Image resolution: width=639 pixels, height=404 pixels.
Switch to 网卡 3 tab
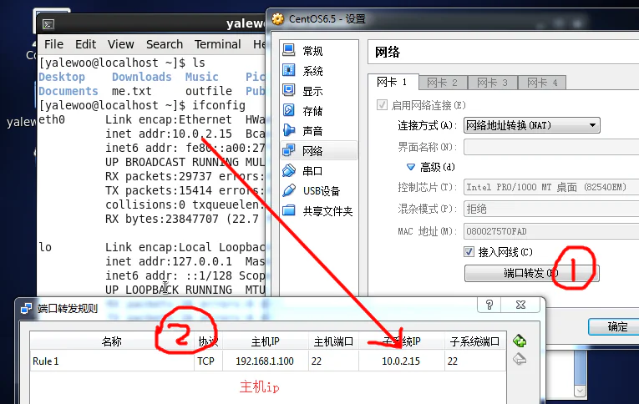(492, 83)
